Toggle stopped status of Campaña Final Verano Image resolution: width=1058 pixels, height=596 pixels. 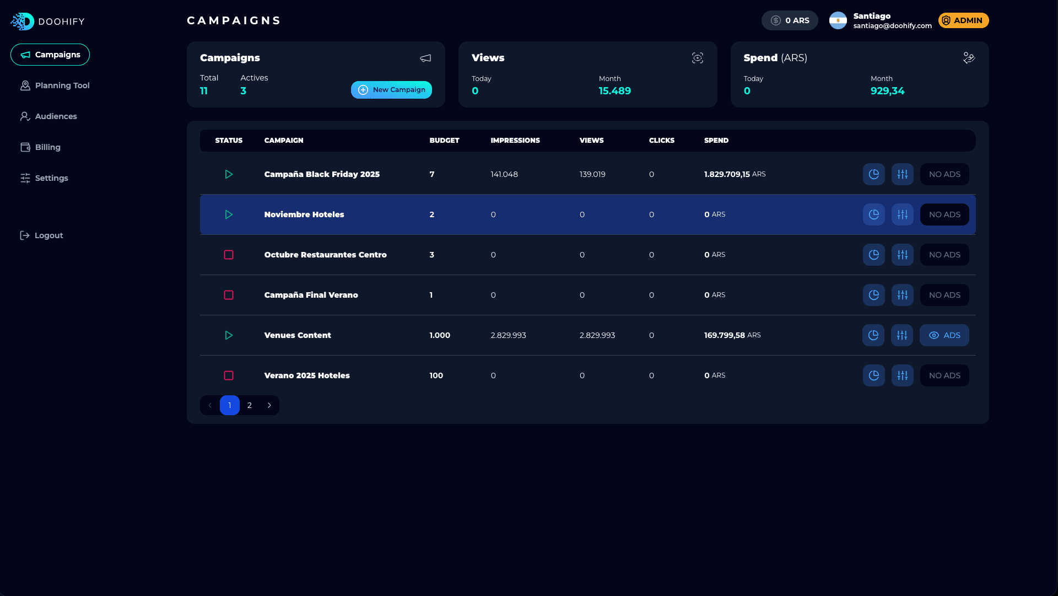click(229, 295)
